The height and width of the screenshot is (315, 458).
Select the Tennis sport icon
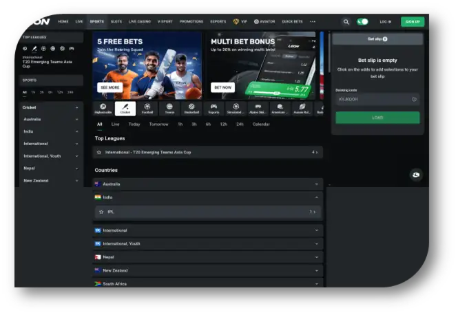coord(169,109)
